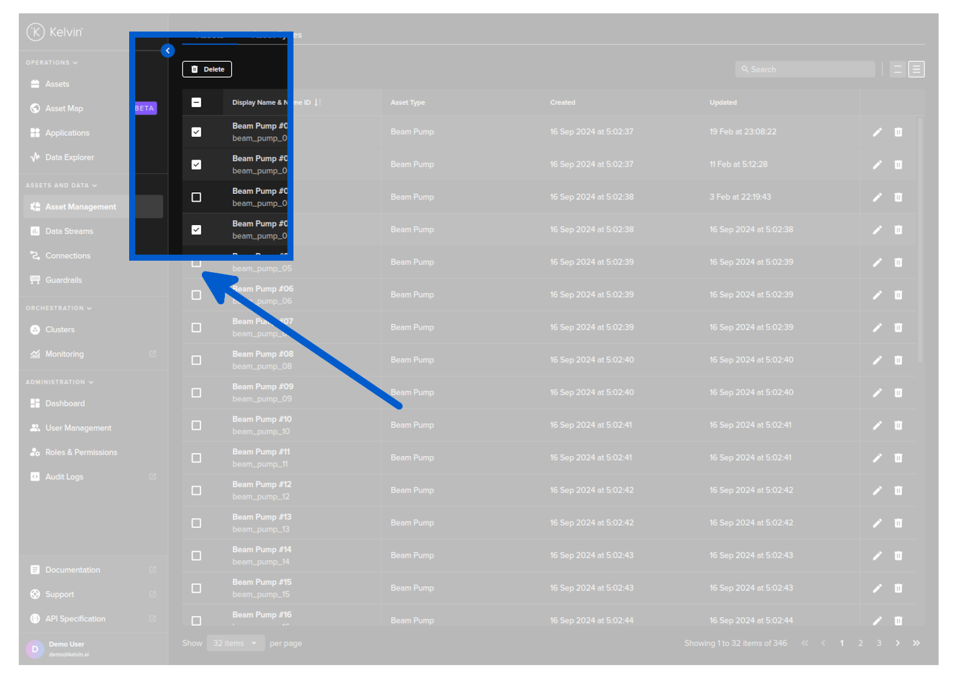Click the Kelvin logo icon
Image resolution: width=958 pixels, height=679 pixels.
36,32
